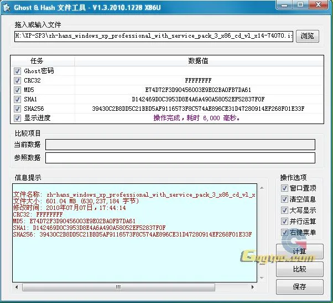Click the 当前数据 current data field
The image size is (333, 303).
[180, 145]
